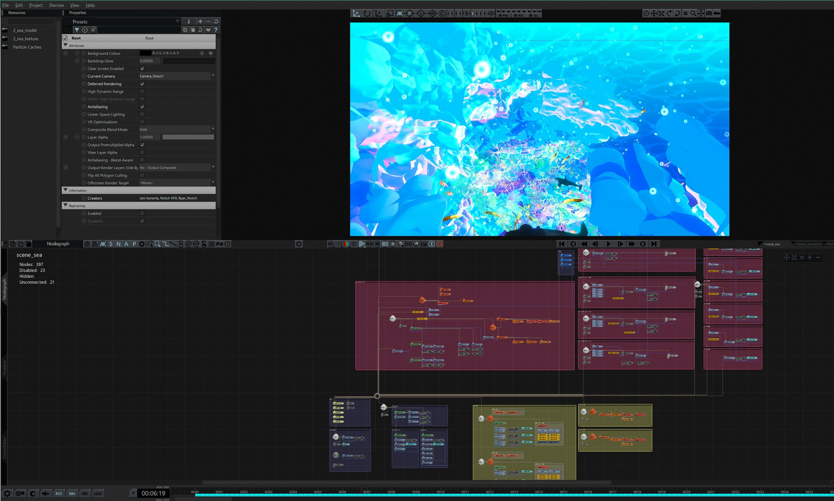Click the Background Colour black swatch
This screenshot has width=834, height=501.
pyautogui.click(x=145, y=53)
